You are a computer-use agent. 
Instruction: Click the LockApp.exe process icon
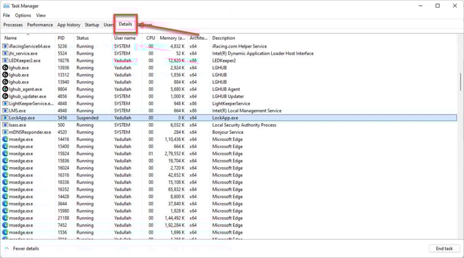point(5,118)
